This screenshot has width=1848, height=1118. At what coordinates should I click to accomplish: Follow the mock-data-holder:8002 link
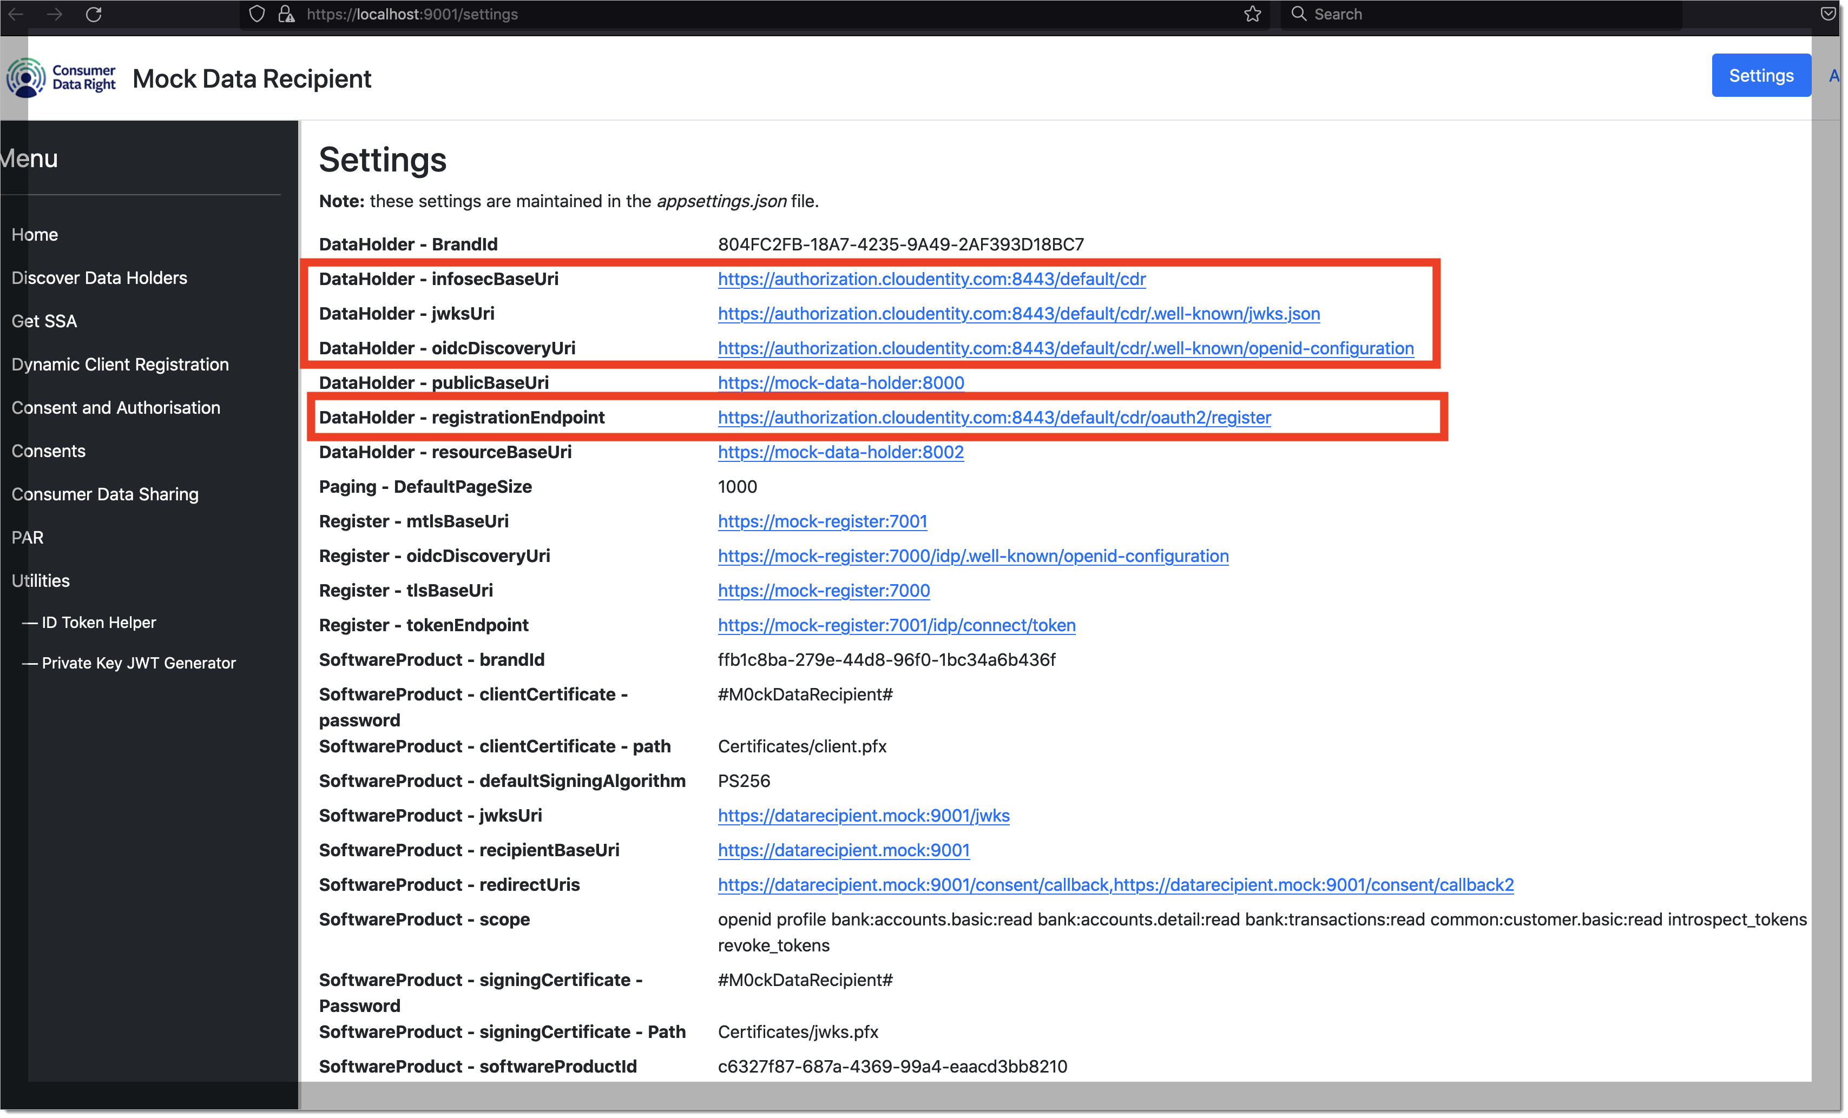841,452
